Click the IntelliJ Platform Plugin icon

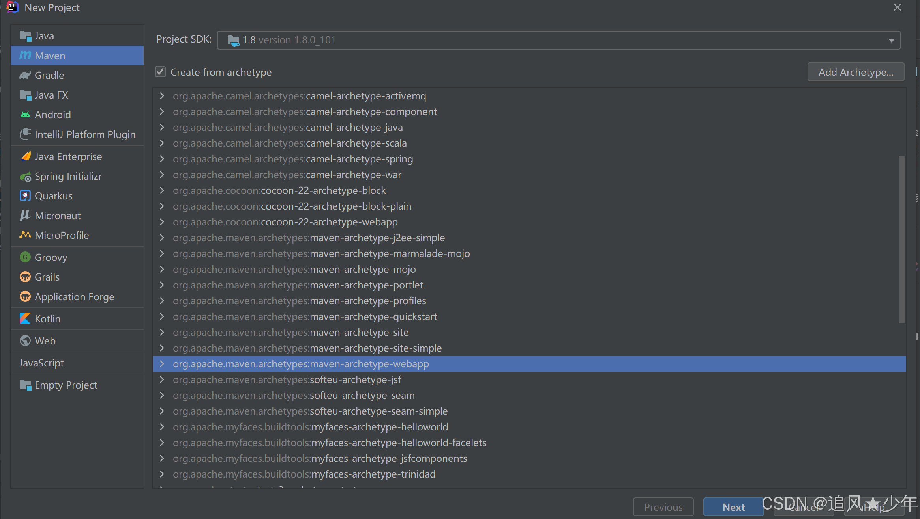pos(25,134)
